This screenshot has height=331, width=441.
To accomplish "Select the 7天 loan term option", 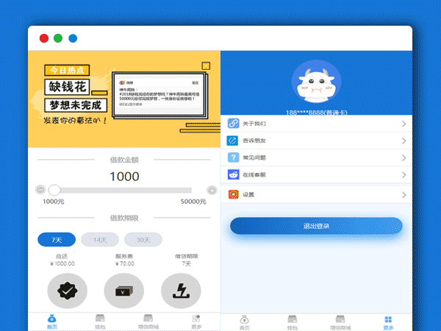I will [x=57, y=240].
